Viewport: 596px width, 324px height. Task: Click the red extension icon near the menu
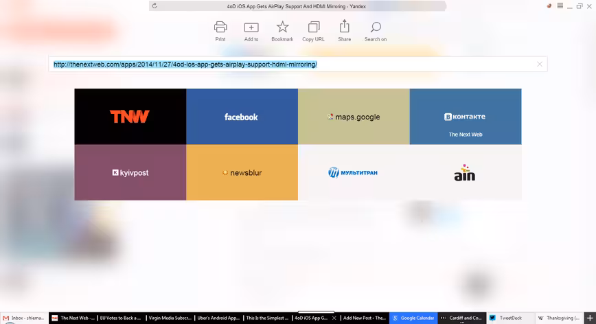click(x=549, y=5)
